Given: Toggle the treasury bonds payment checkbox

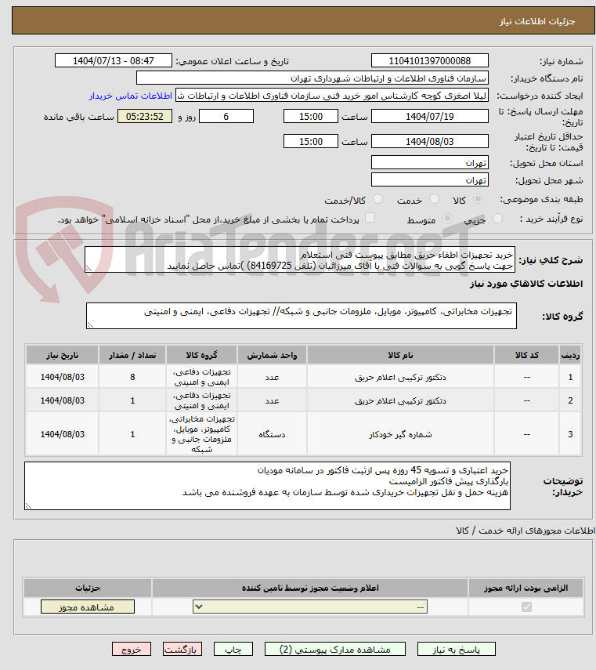Looking at the screenshot, I should (370, 218).
